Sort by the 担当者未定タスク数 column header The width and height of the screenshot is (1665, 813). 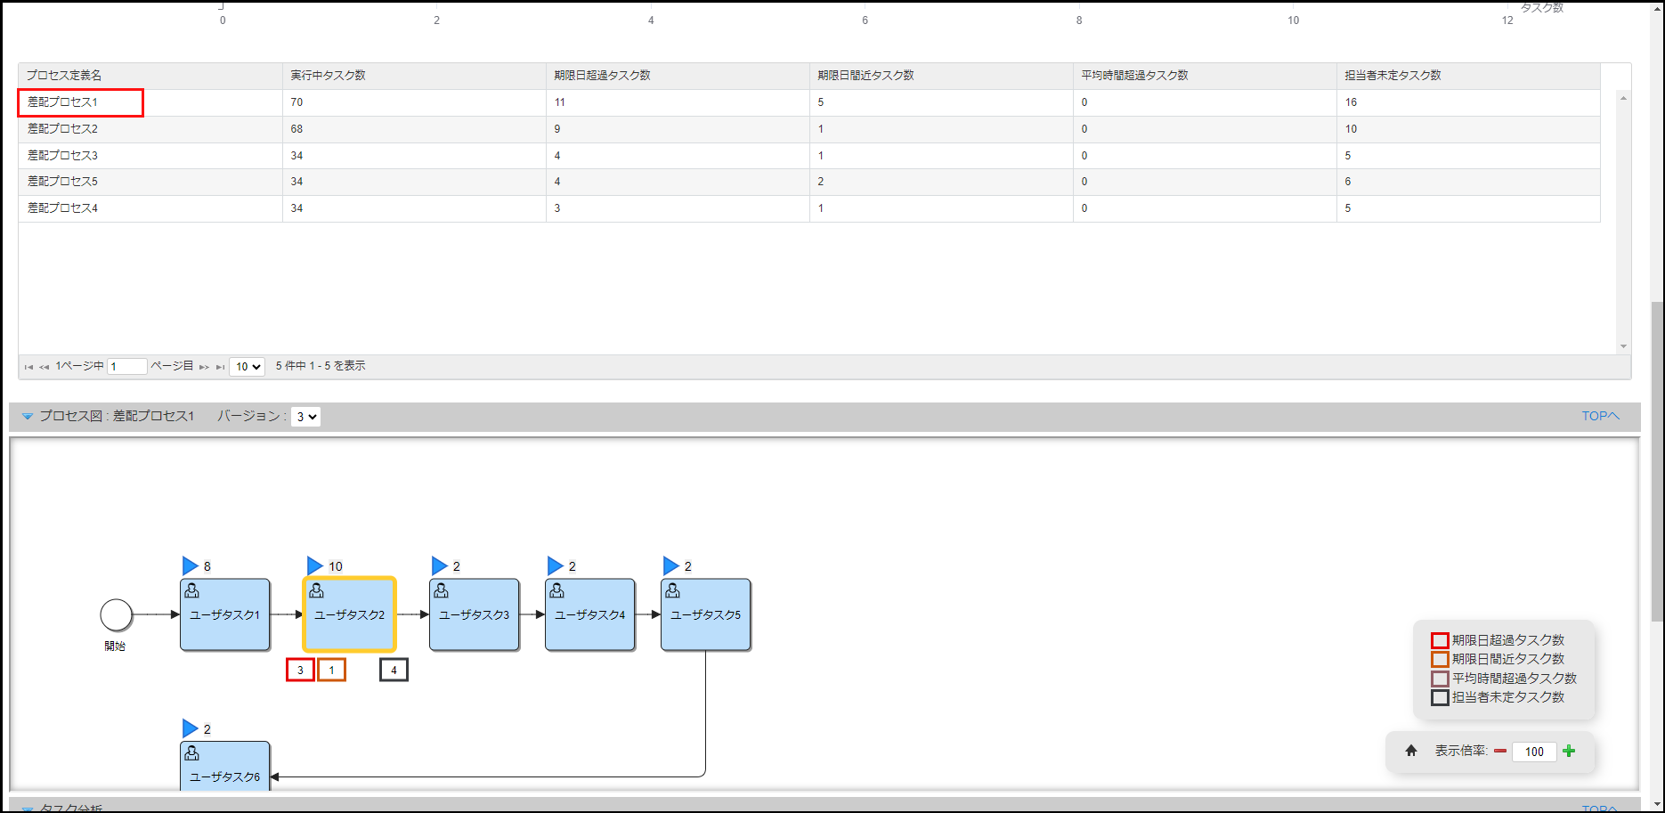[1468, 76]
